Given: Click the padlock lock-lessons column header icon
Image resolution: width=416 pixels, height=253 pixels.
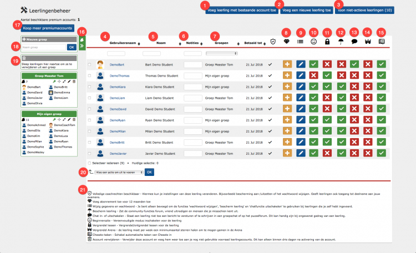Looking at the screenshot, I should (x=327, y=42).
